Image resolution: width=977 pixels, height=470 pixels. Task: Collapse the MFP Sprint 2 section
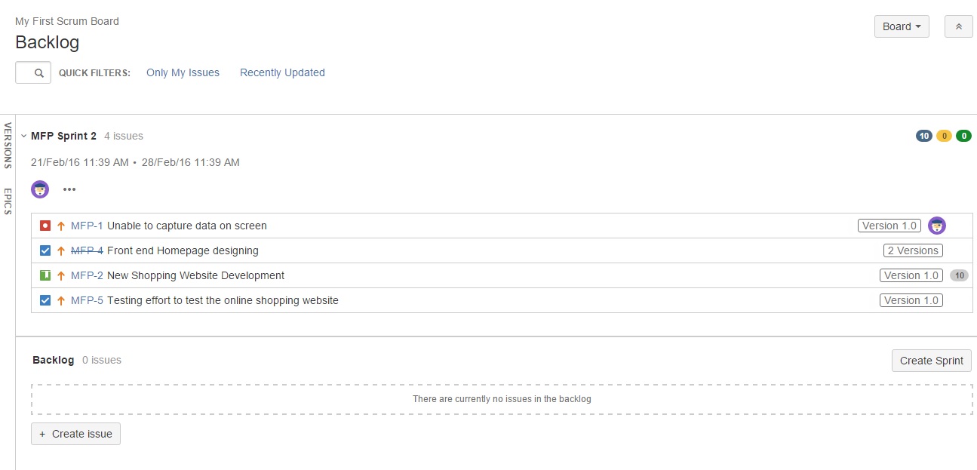24,137
